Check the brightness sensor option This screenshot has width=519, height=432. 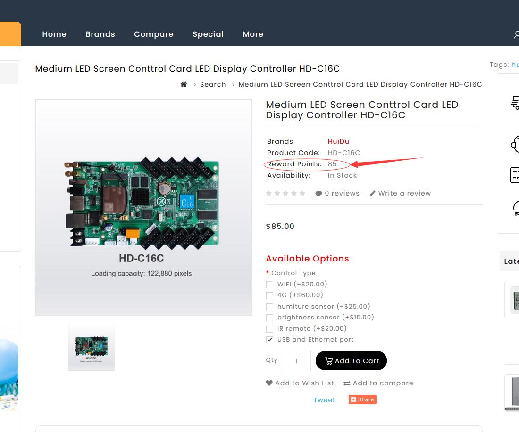pyautogui.click(x=270, y=318)
